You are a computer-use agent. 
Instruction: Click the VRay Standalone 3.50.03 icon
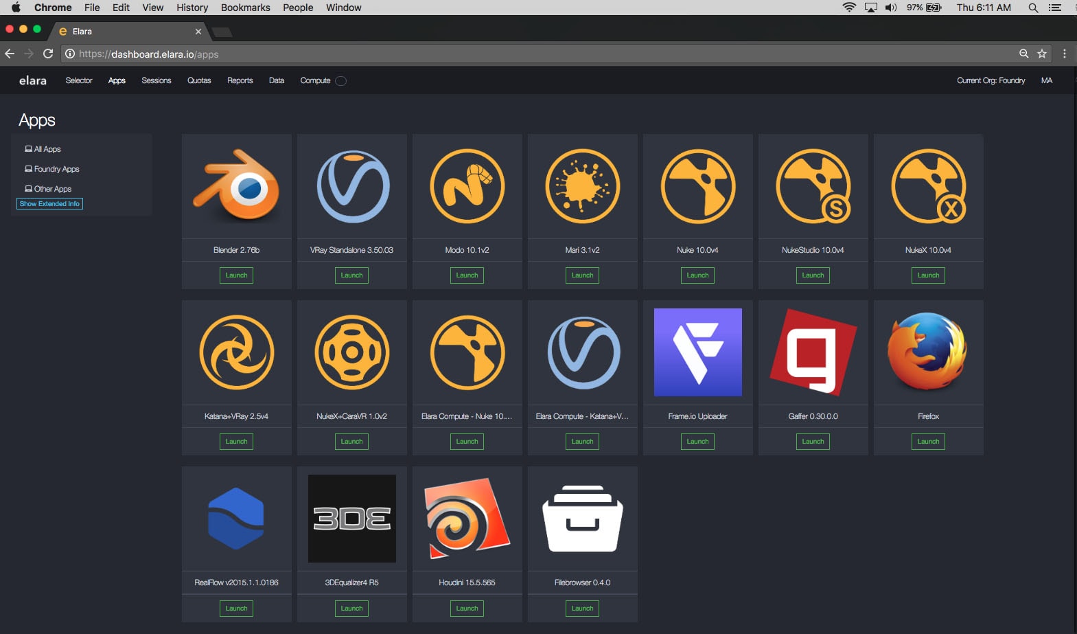[353, 187]
